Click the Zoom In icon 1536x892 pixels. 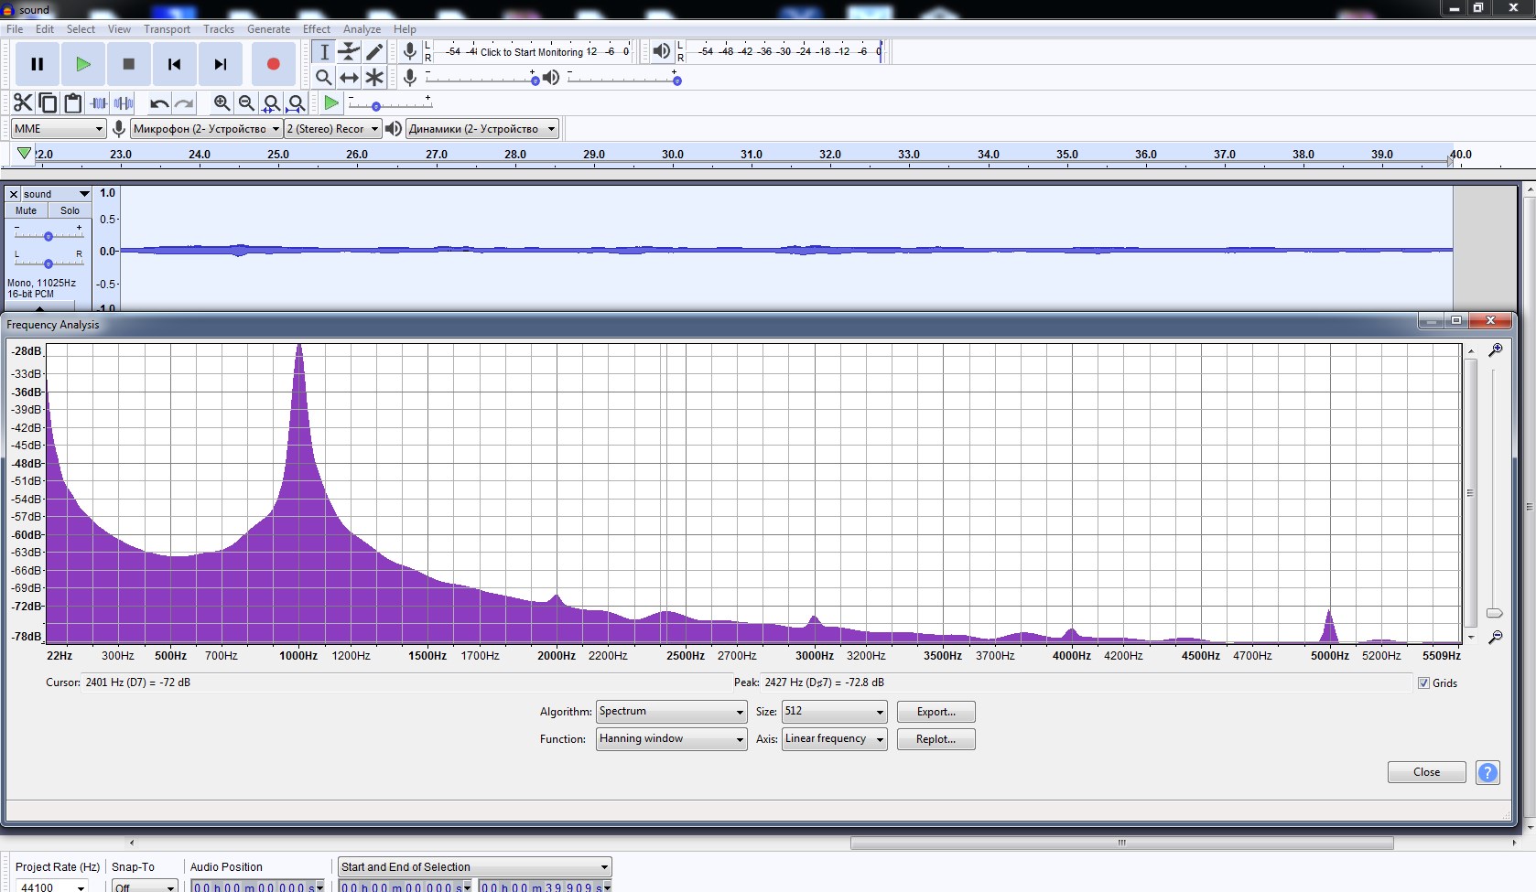[222, 103]
